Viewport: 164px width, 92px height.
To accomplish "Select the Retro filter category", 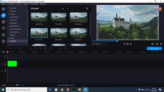I will click(12, 38).
